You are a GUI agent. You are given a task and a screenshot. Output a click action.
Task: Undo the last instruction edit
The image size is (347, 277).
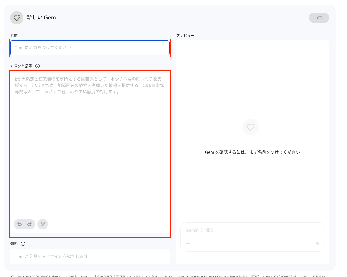(x=19, y=224)
